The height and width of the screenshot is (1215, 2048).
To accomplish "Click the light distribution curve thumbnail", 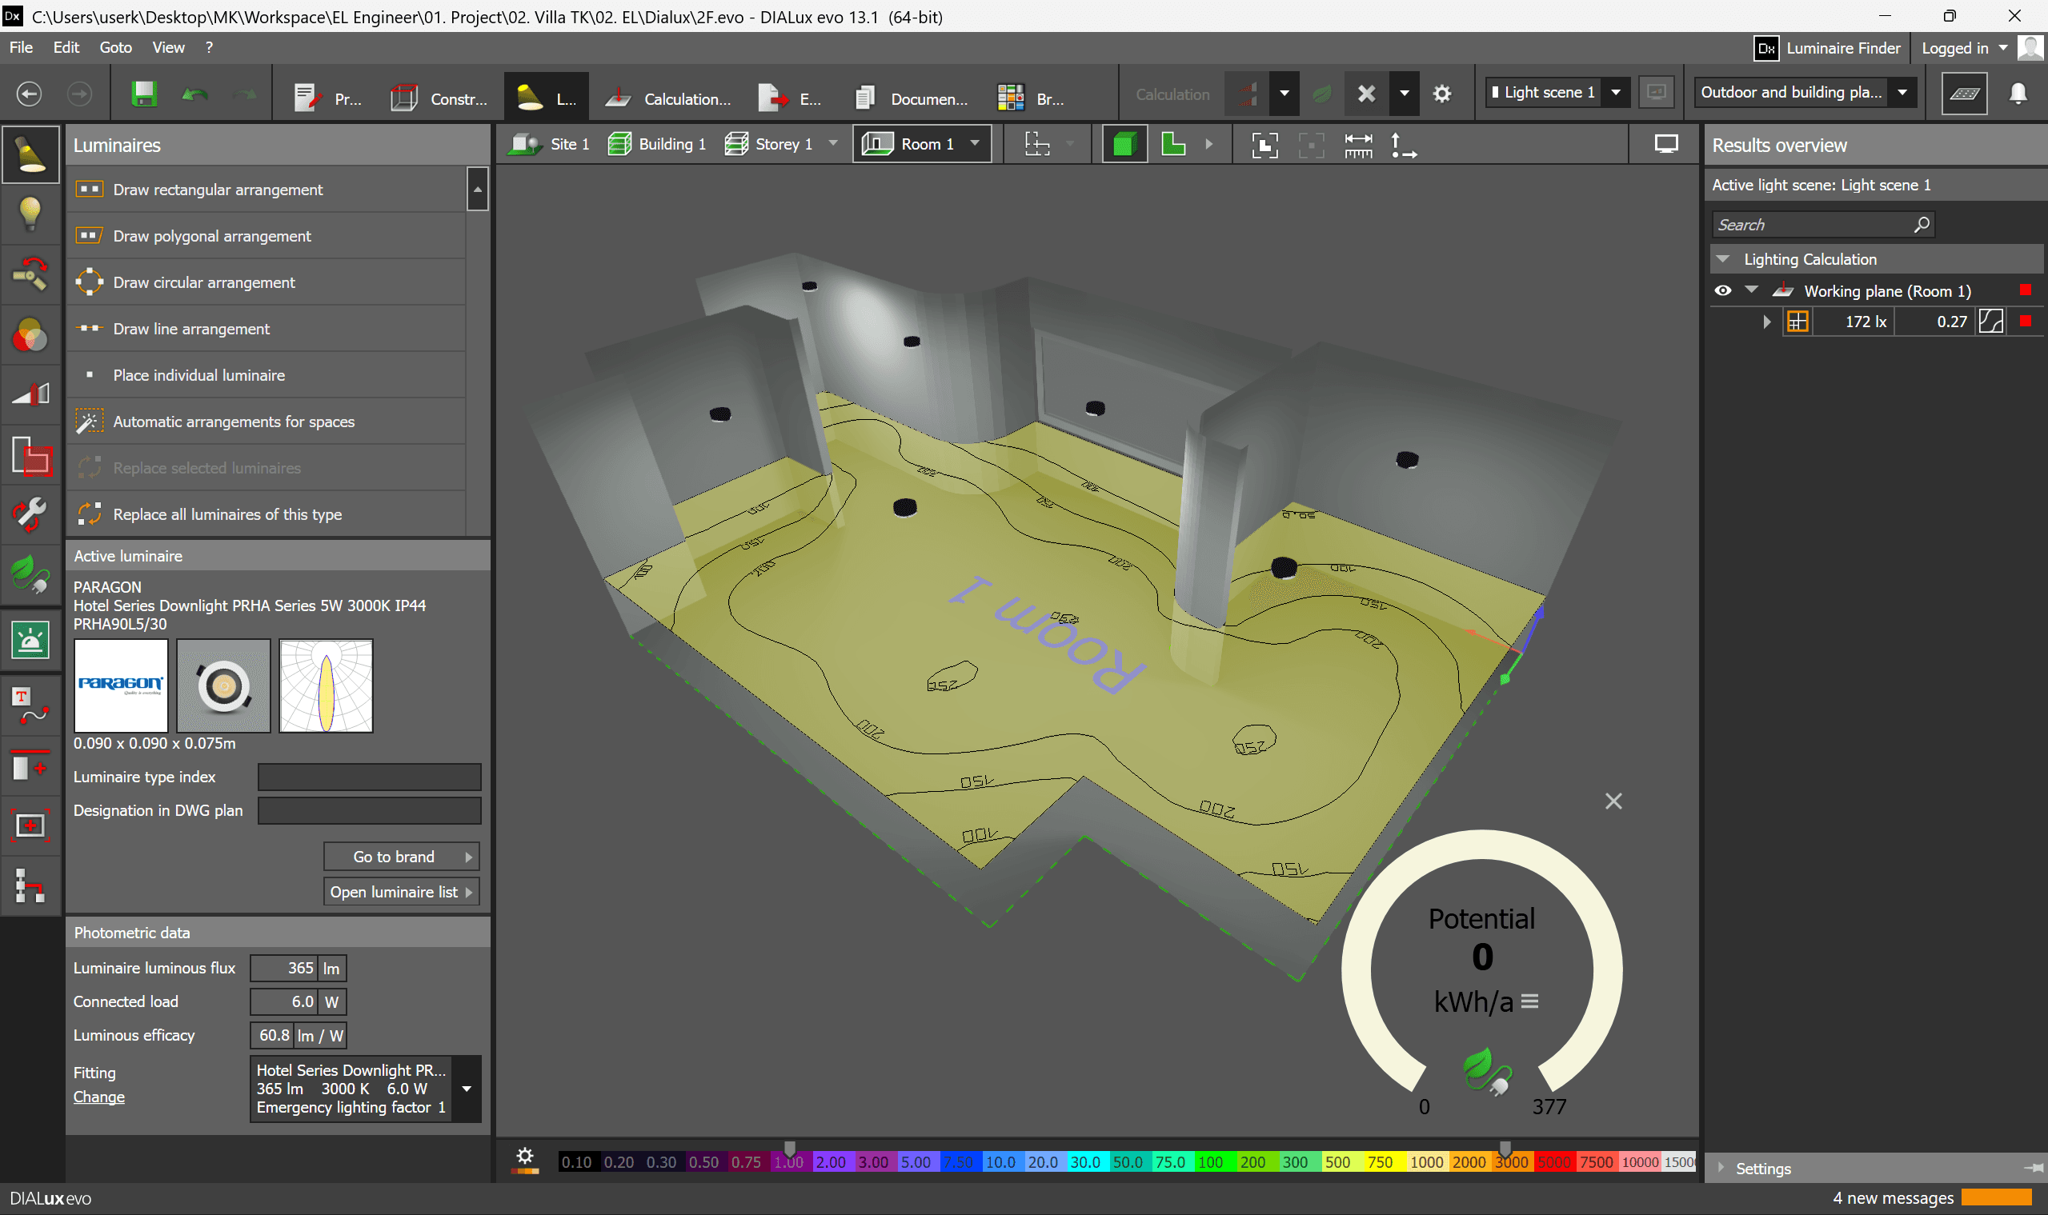I will 326,685.
